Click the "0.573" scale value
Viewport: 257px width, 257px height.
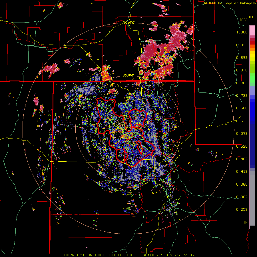click(242, 134)
